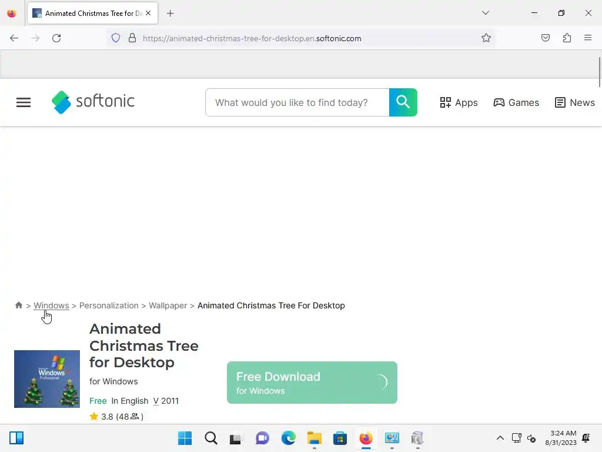
Task: Open the Widgets panel on the taskbar
Action: point(16,438)
